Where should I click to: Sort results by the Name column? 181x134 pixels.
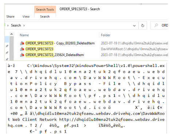coord(24,35)
